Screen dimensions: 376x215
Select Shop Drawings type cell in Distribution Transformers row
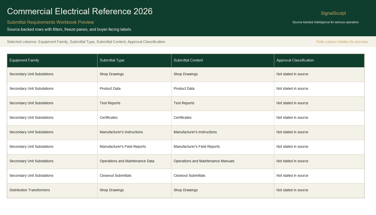pyautogui.click(x=134, y=190)
